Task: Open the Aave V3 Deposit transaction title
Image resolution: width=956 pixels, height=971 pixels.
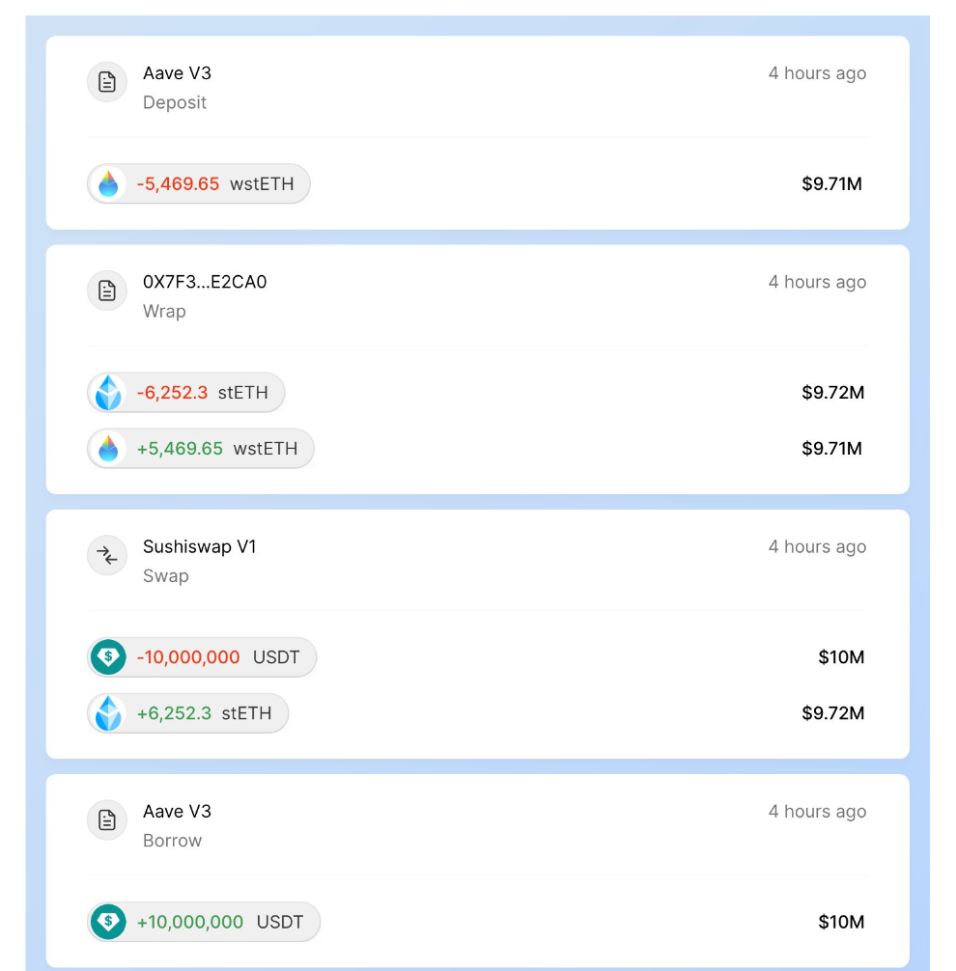Action: click(177, 73)
